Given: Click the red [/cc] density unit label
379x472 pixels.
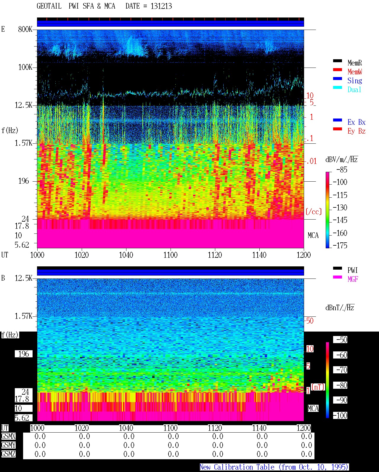Looking at the screenshot, I should (314, 212).
